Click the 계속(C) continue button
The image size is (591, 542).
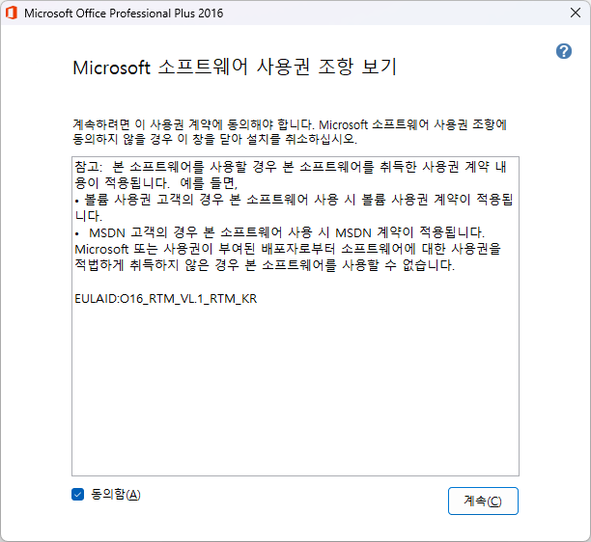(x=483, y=501)
